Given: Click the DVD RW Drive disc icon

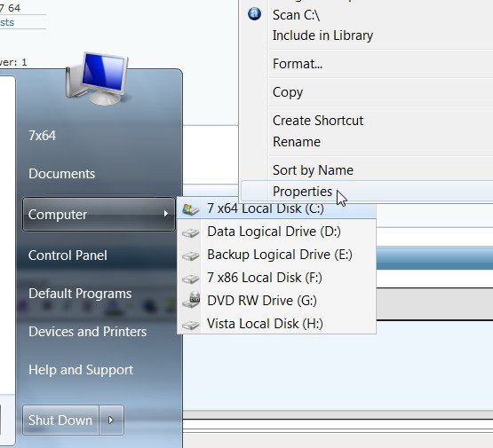Looking at the screenshot, I should click(x=191, y=300).
